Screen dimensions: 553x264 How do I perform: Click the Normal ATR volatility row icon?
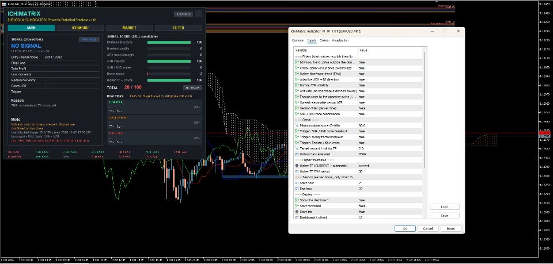pos(297,85)
